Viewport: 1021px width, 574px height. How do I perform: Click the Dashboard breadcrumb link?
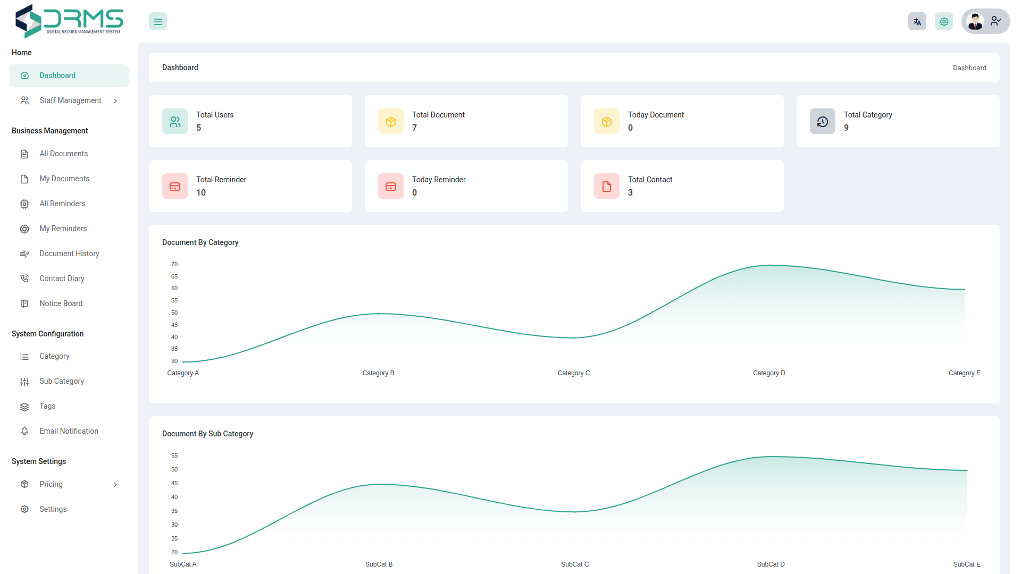coord(969,67)
